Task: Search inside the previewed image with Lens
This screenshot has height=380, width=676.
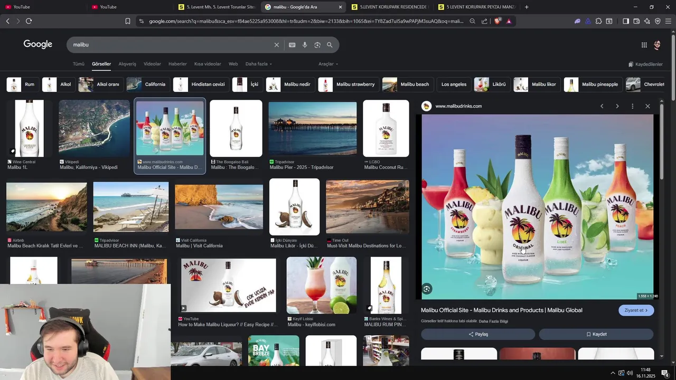Action: point(427,289)
